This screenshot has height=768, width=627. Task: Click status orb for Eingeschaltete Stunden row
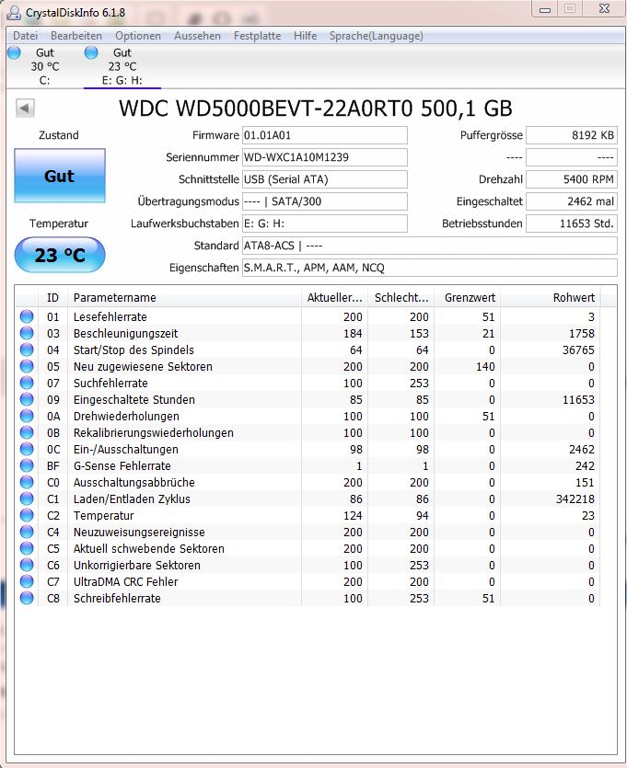tap(27, 400)
